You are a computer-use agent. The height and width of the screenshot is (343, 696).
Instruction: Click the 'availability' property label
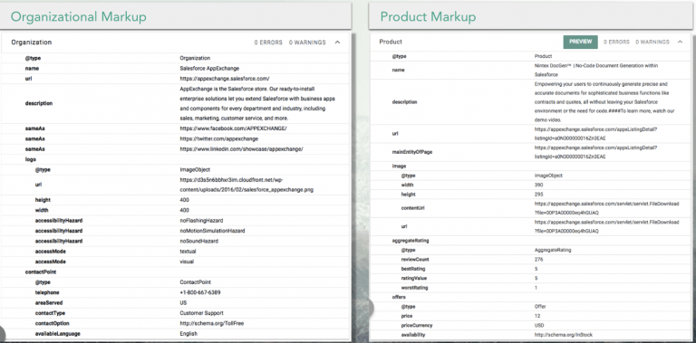click(413, 335)
